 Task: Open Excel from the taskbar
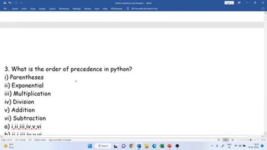point(162,146)
